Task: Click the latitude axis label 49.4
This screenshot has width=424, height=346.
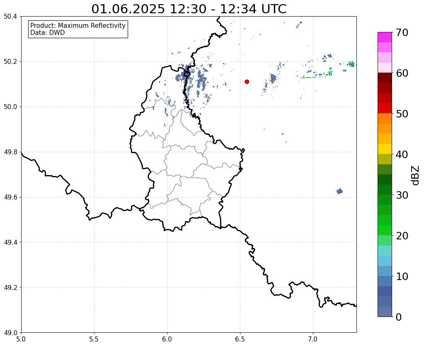Action: [x=10, y=242]
